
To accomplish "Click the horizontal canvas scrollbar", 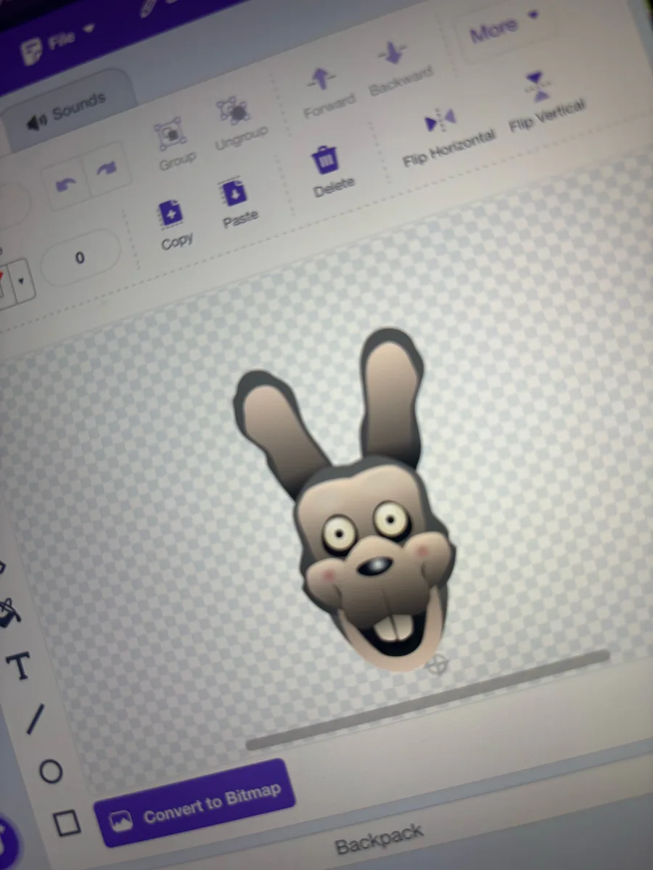I will 427,700.
